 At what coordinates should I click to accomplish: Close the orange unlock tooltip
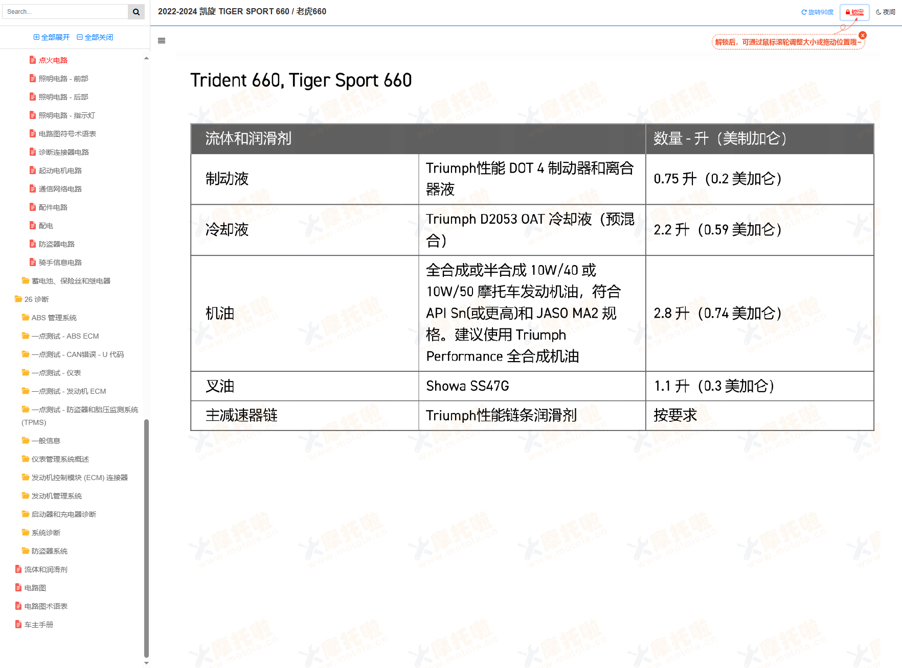(863, 35)
